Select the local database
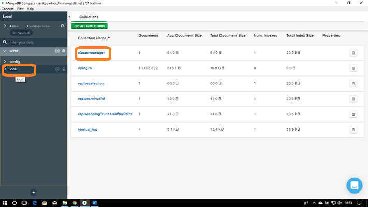The height and width of the screenshot is (207, 368). click(x=13, y=69)
